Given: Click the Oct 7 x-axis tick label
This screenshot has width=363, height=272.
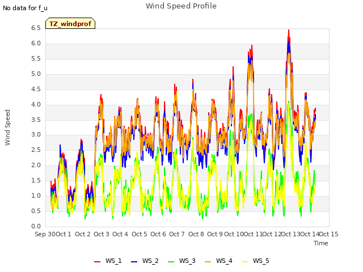Looking at the screenshot, I should 177,234.
